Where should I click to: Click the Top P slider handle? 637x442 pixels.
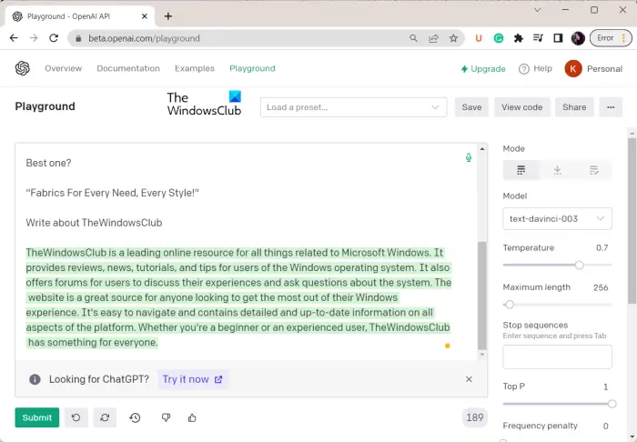click(x=612, y=404)
